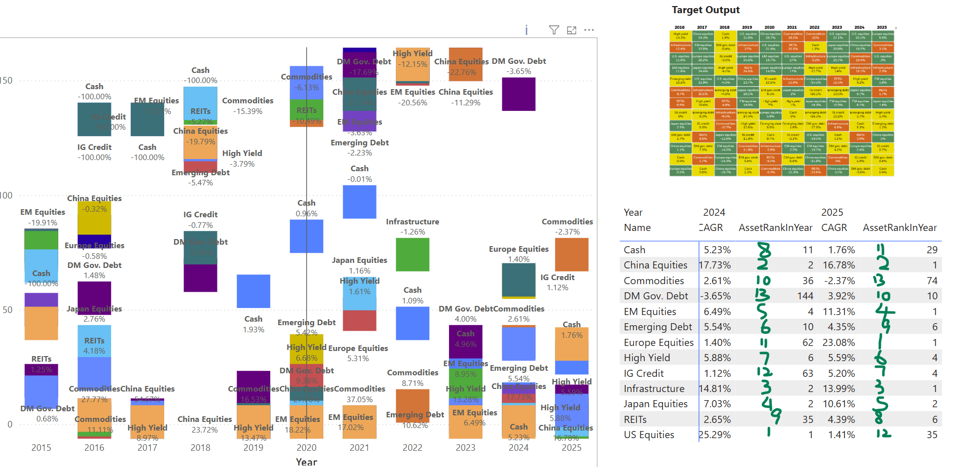
Task: Select the IG Credit table row name
Action: pos(644,373)
